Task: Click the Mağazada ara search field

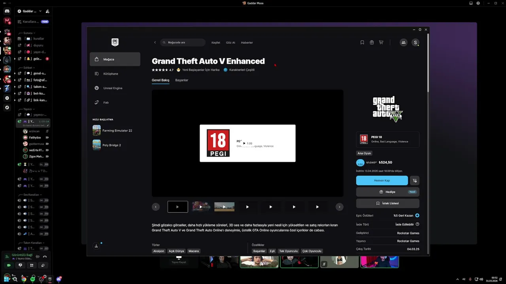Action: tap(183, 43)
